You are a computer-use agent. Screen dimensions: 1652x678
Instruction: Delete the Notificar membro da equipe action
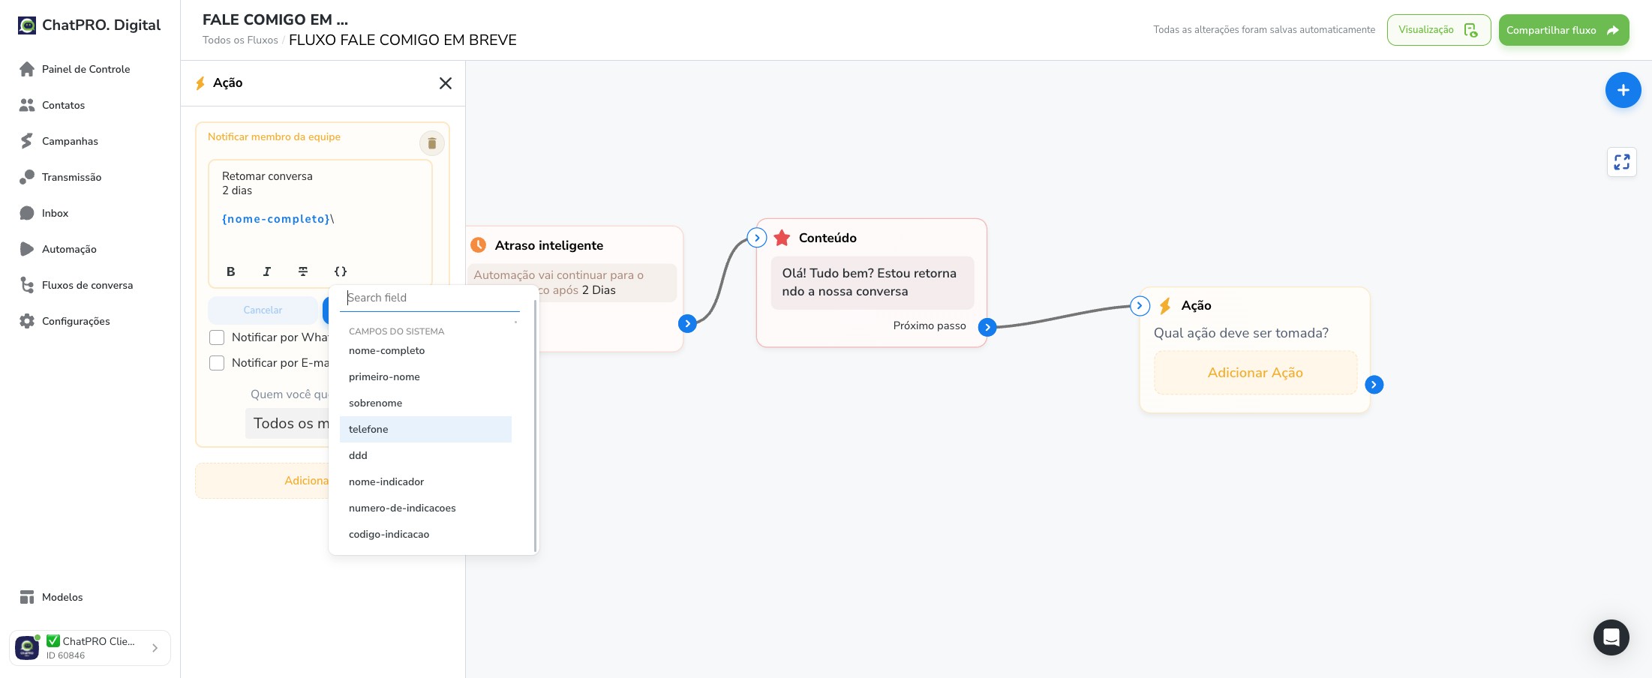[x=431, y=143]
